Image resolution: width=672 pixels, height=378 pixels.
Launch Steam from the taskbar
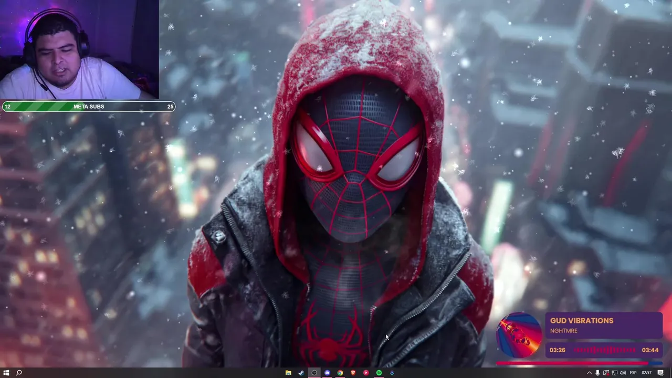coord(301,373)
